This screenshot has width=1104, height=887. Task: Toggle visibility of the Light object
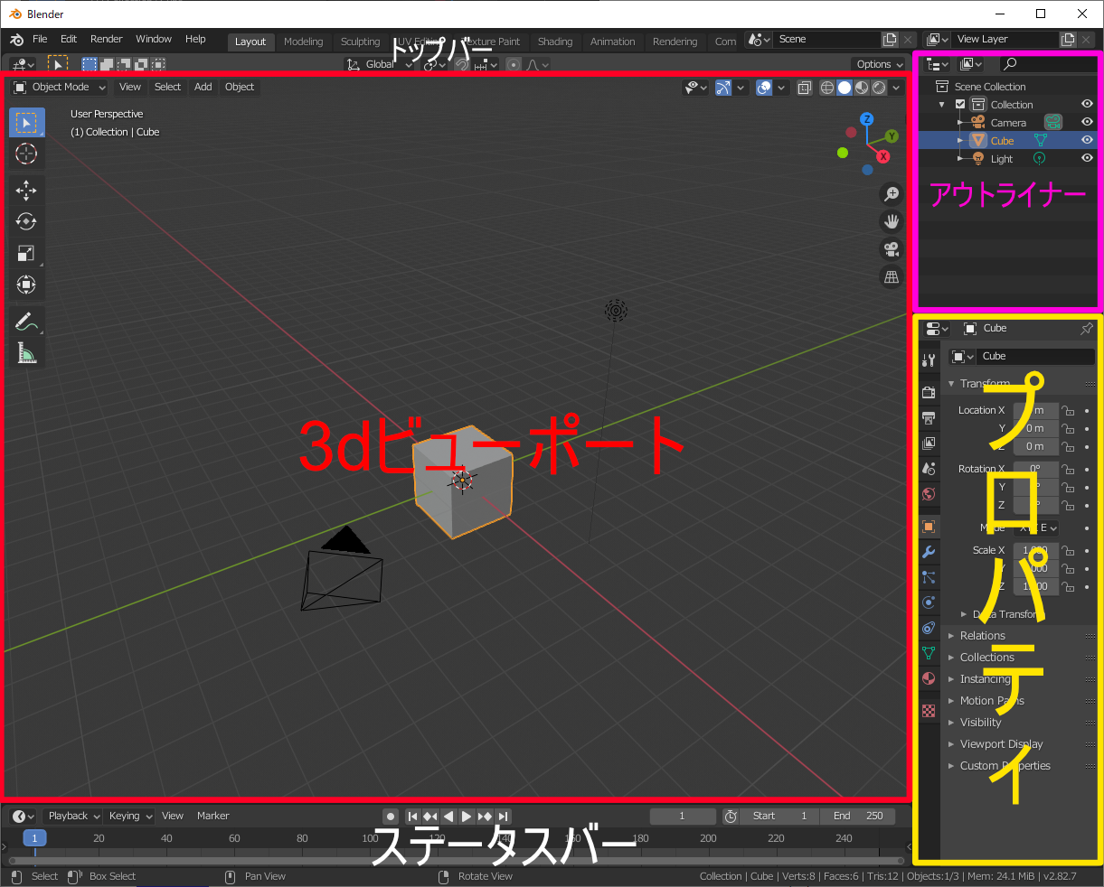[1087, 158]
